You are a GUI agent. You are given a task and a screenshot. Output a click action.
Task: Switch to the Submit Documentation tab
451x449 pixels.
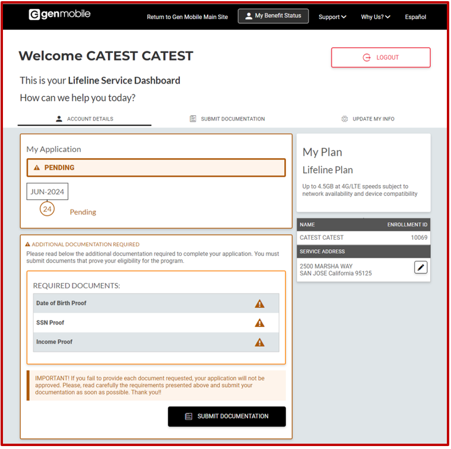pos(227,119)
